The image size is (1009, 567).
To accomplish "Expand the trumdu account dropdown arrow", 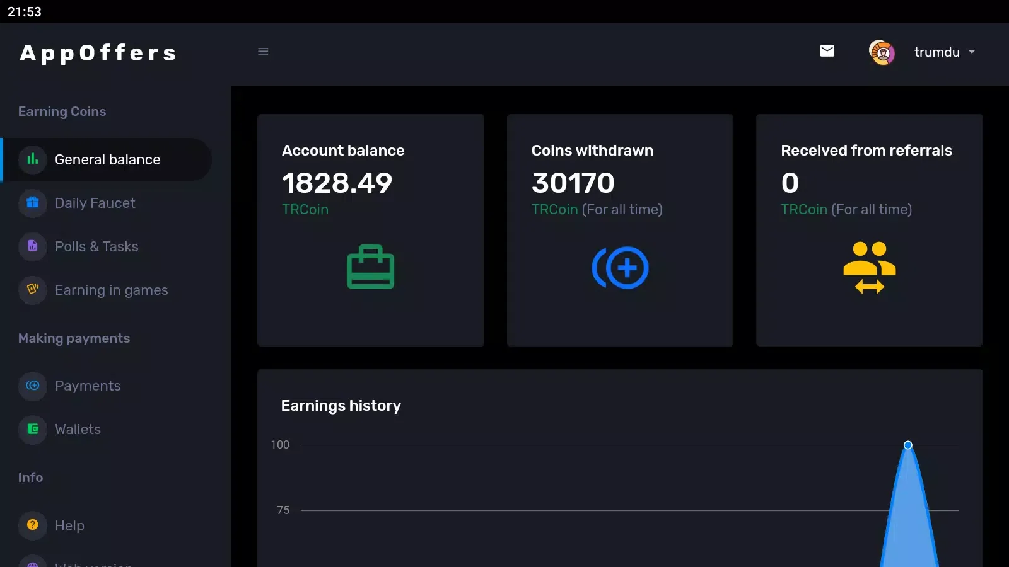I will coord(972,52).
